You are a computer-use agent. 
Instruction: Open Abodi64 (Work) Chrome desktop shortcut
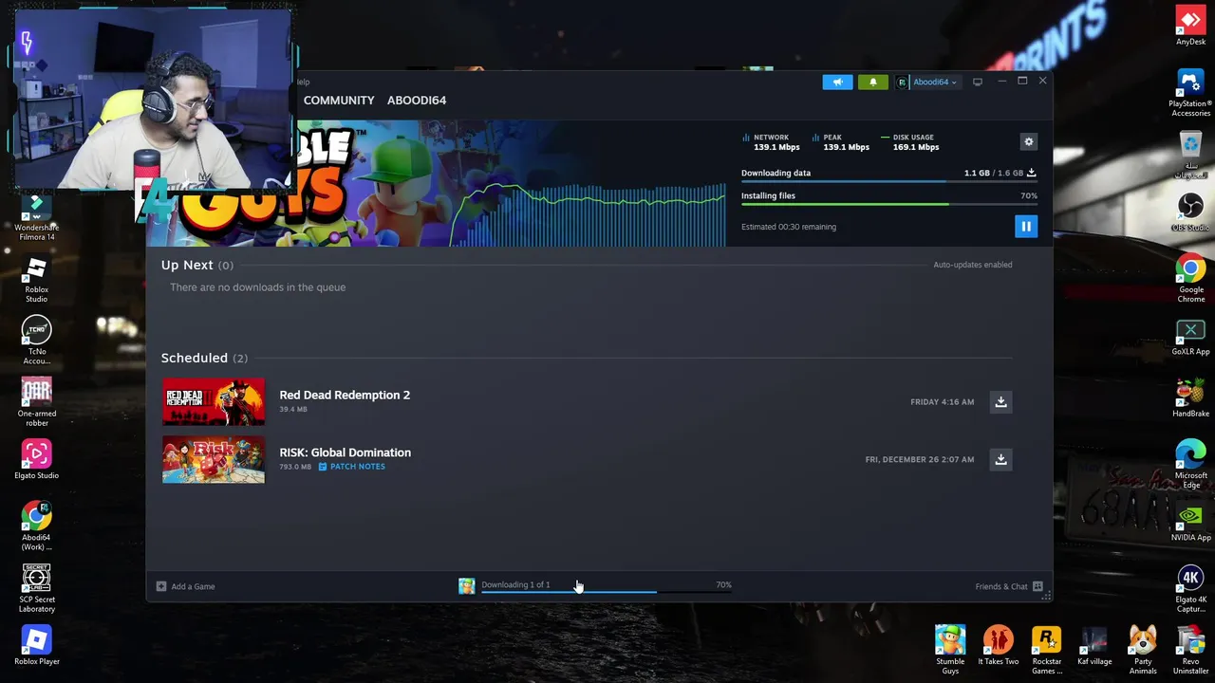(36, 526)
